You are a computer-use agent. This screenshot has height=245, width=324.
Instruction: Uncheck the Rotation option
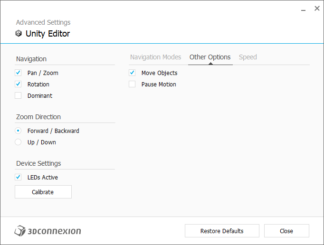19,85
